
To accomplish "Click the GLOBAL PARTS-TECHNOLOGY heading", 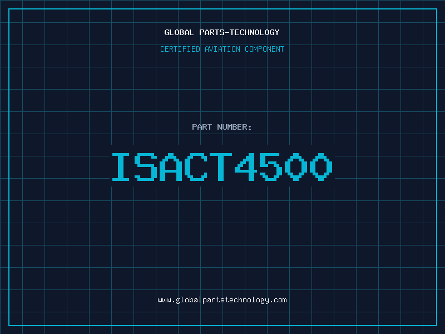I will click(222, 32).
